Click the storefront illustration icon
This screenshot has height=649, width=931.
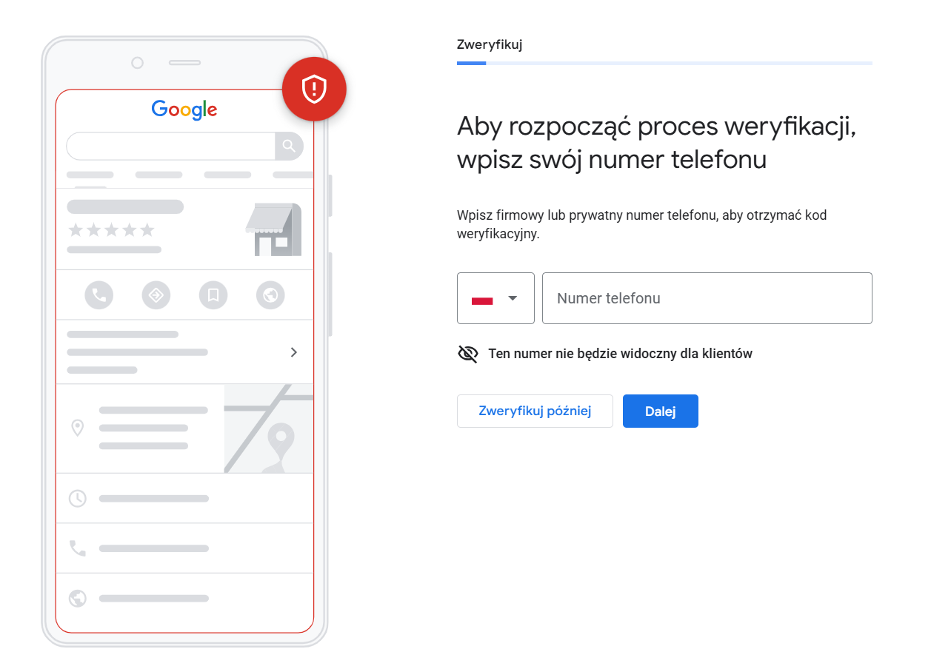[x=273, y=229]
